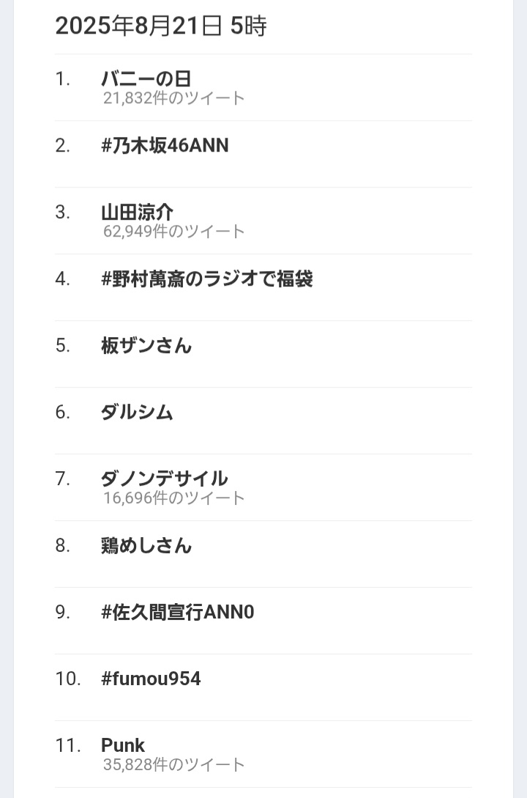Viewport: 527px width, 798px height.
Task: Select the ダノンデサイル trend
Action: click(x=164, y=479)
